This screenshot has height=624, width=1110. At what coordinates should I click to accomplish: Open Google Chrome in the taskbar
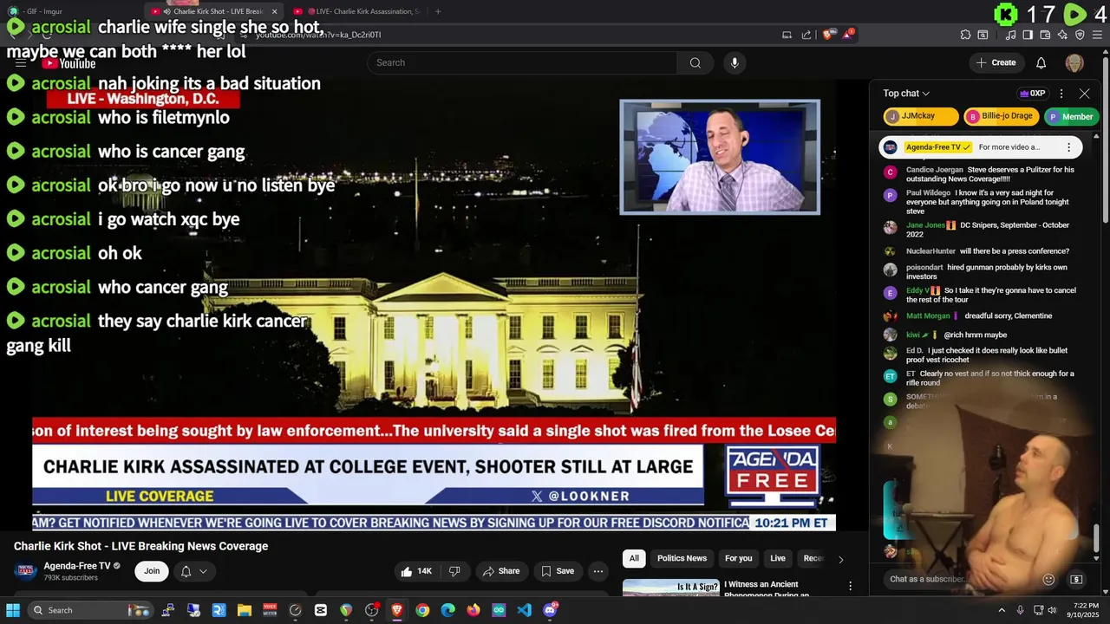pyautogui.click(x=422, y=610)
